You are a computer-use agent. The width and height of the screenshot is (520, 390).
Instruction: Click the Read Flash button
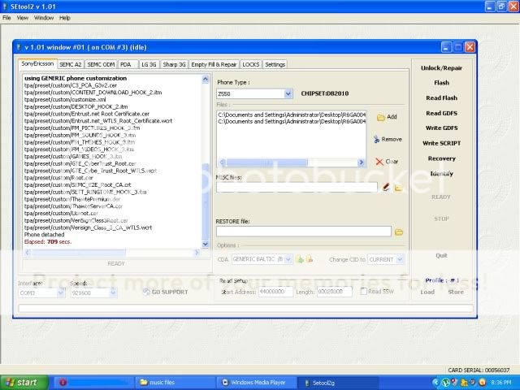tap(441, 97)
